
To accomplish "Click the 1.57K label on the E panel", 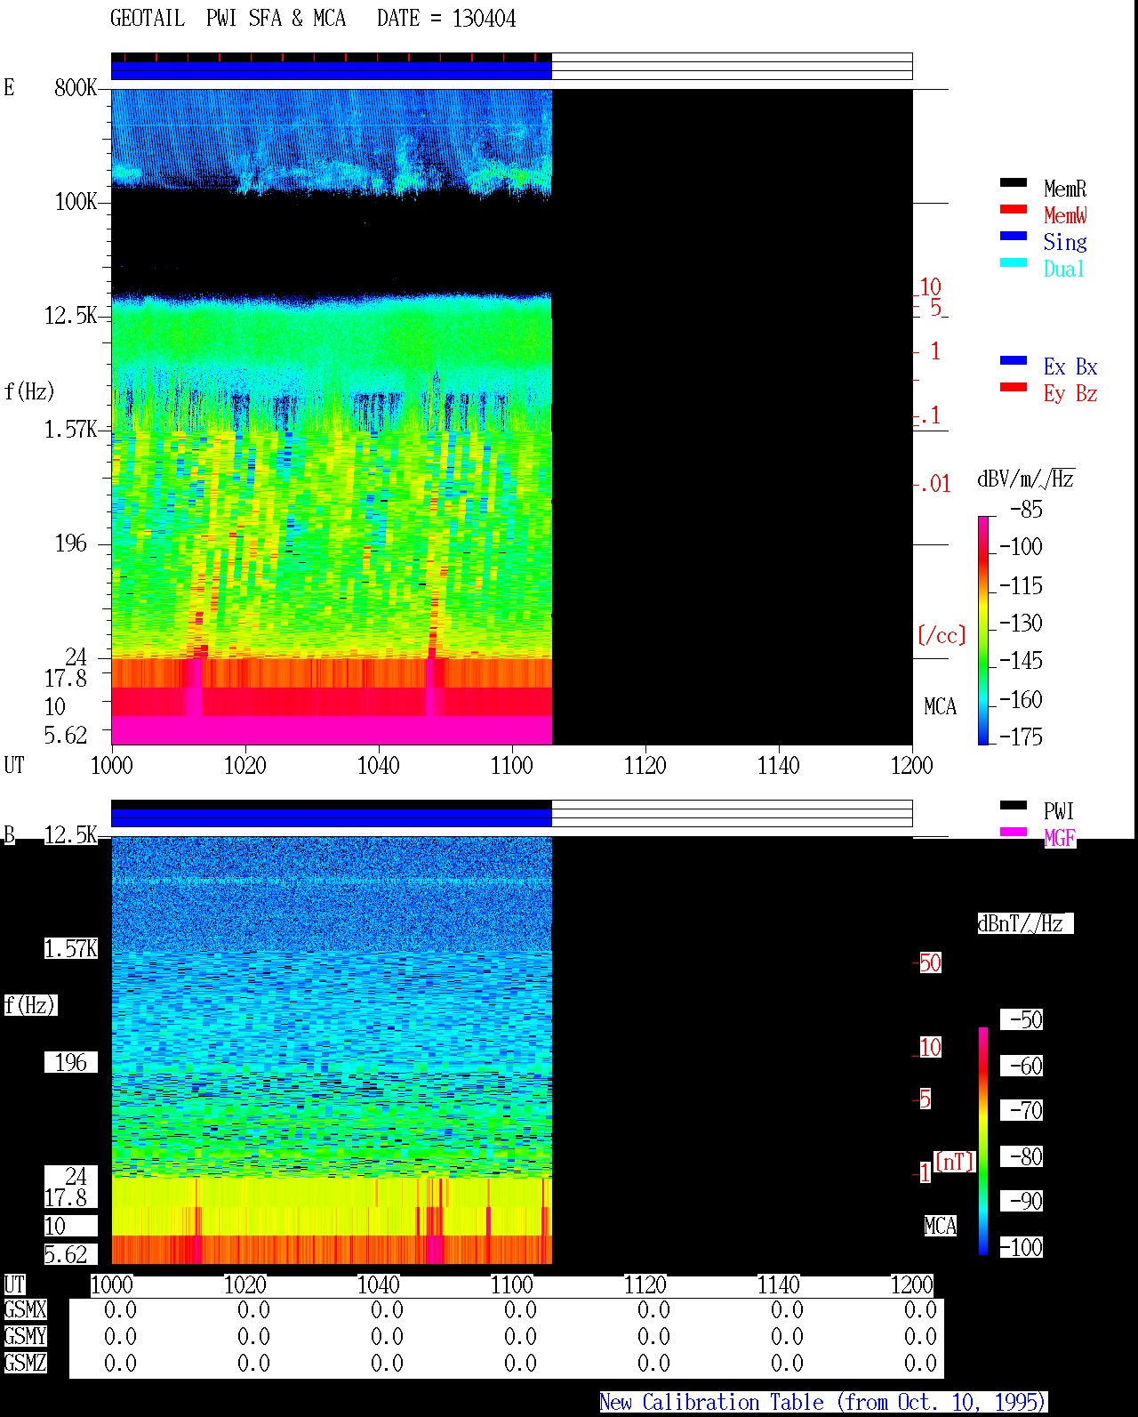I will coord(70,430).
